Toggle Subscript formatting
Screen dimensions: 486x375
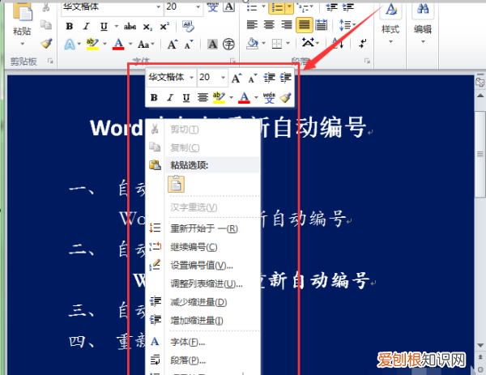point(147,27)
